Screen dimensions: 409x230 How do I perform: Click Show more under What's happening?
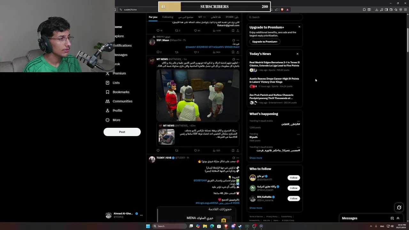(256, 158)
